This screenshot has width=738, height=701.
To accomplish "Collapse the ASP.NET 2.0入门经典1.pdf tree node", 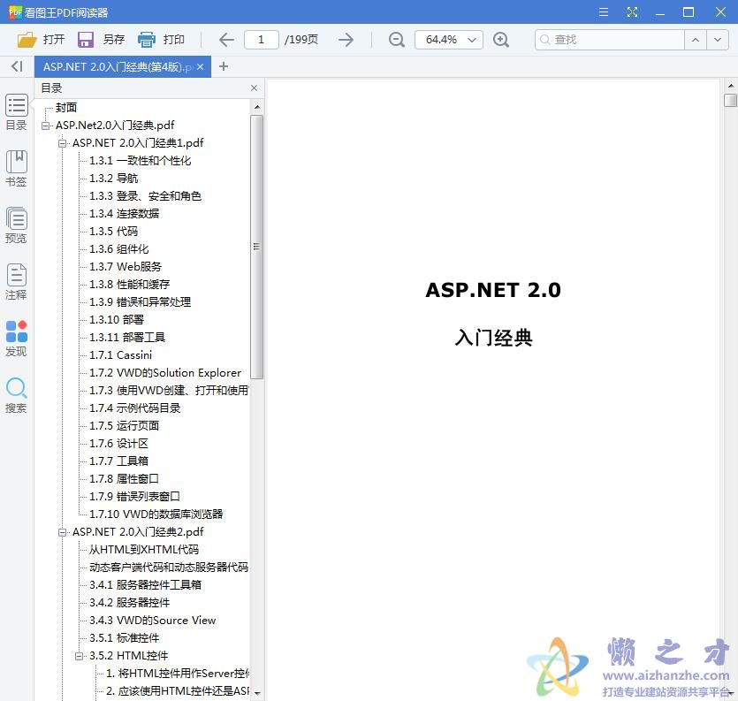I will tap(63, 142).
